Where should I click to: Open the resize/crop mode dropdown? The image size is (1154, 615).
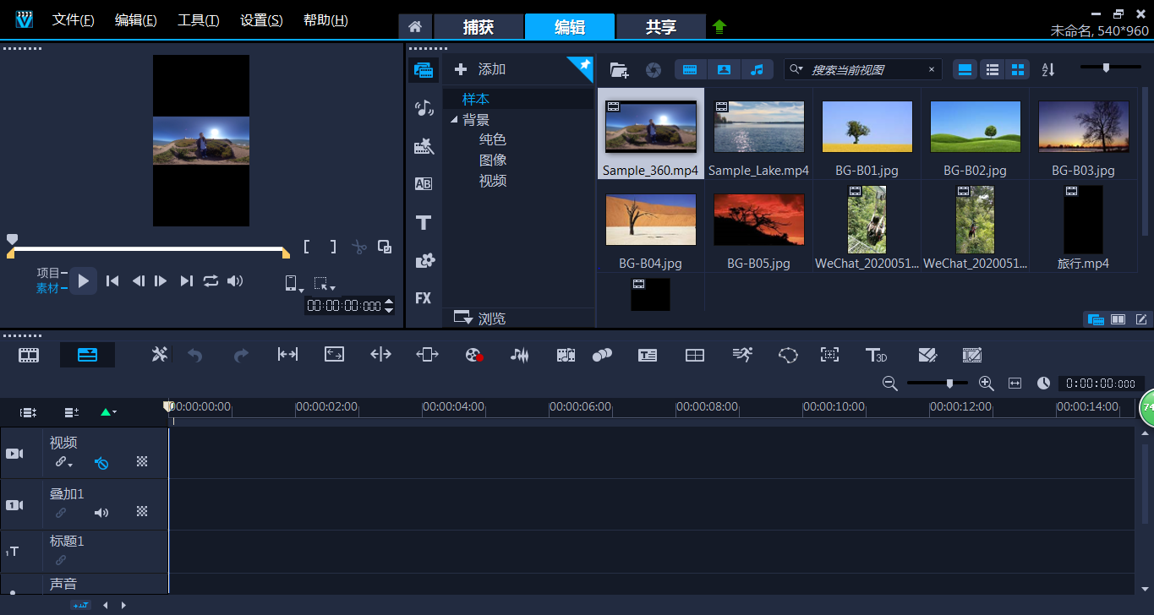tap(325, 284)
